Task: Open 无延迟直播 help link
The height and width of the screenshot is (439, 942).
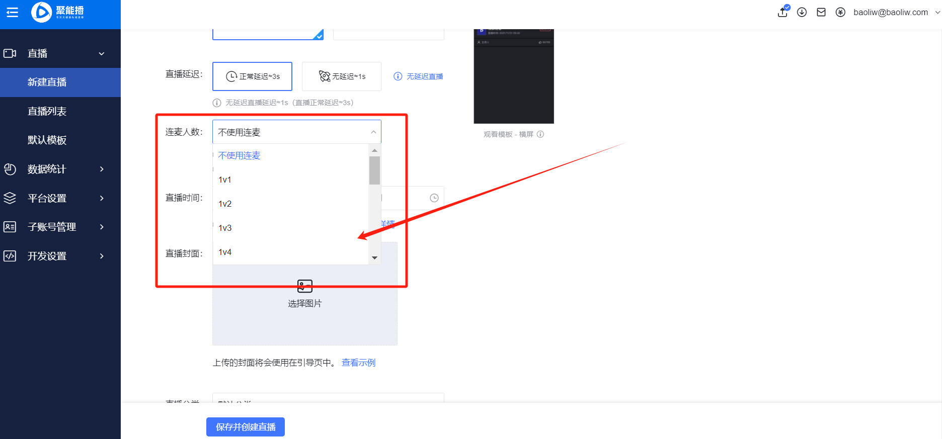Action: pos(425,76)
